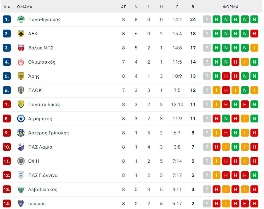The height and width of the screenshot is (209, 264).
Task: Click the ΑΕΚ team logo
Action: click(21, 34)
